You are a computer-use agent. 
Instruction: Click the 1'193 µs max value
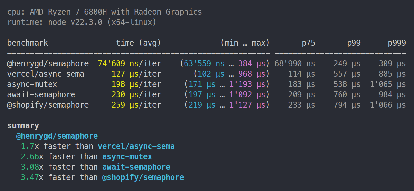point(247,84)
